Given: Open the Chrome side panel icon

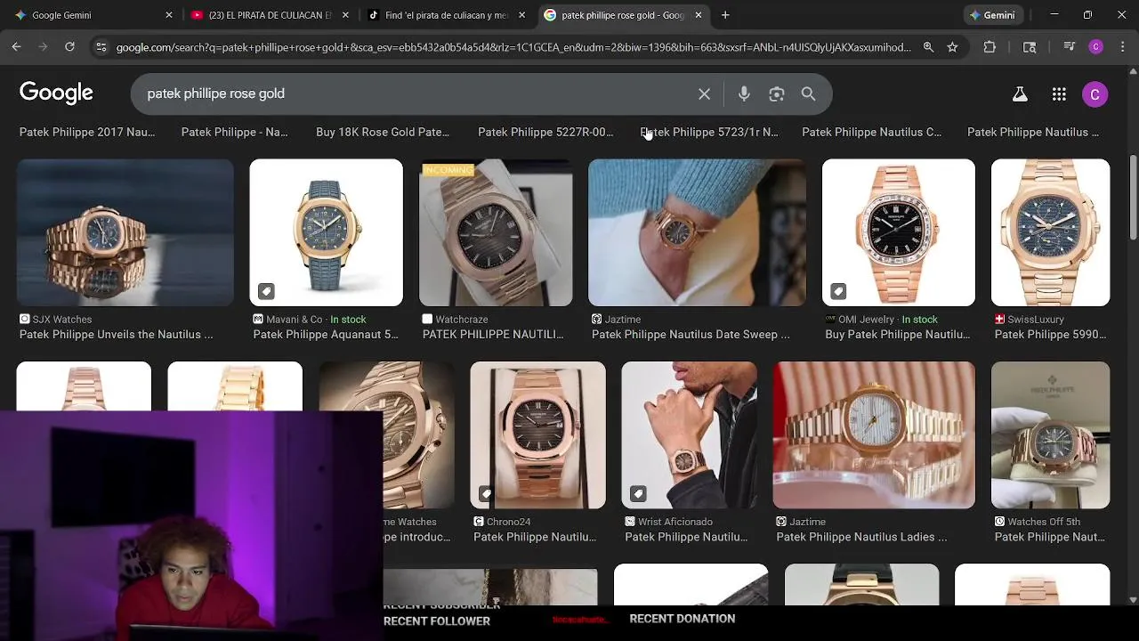Looking at the screenshot, I should coord(1030,47).
